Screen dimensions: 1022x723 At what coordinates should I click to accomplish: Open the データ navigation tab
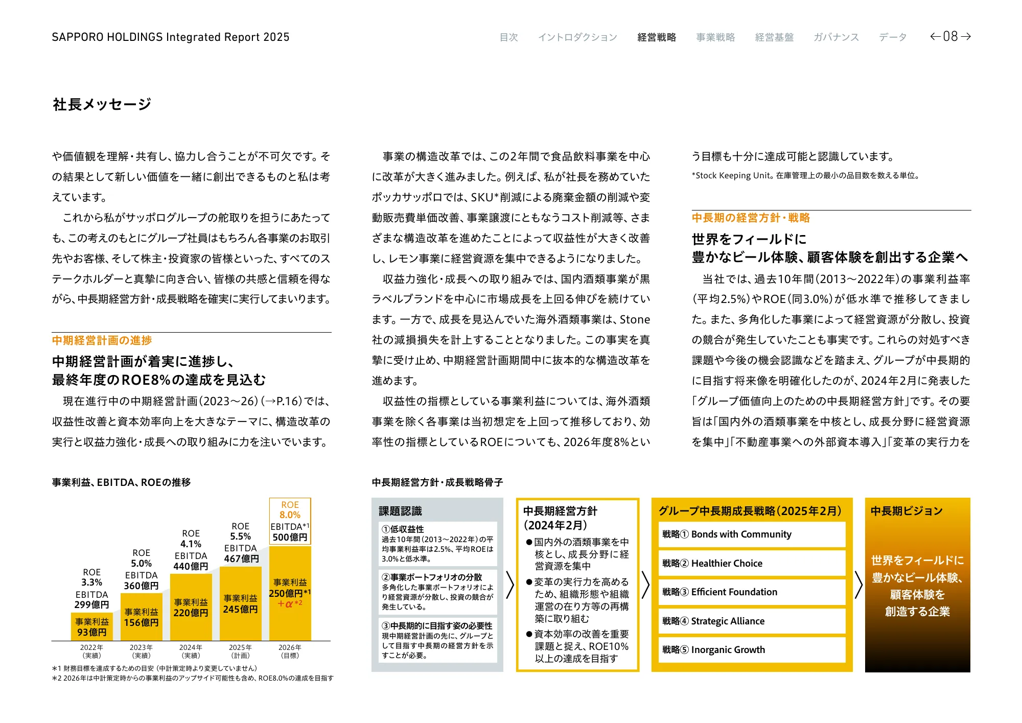pyautogui.click(x=893, y=37)
